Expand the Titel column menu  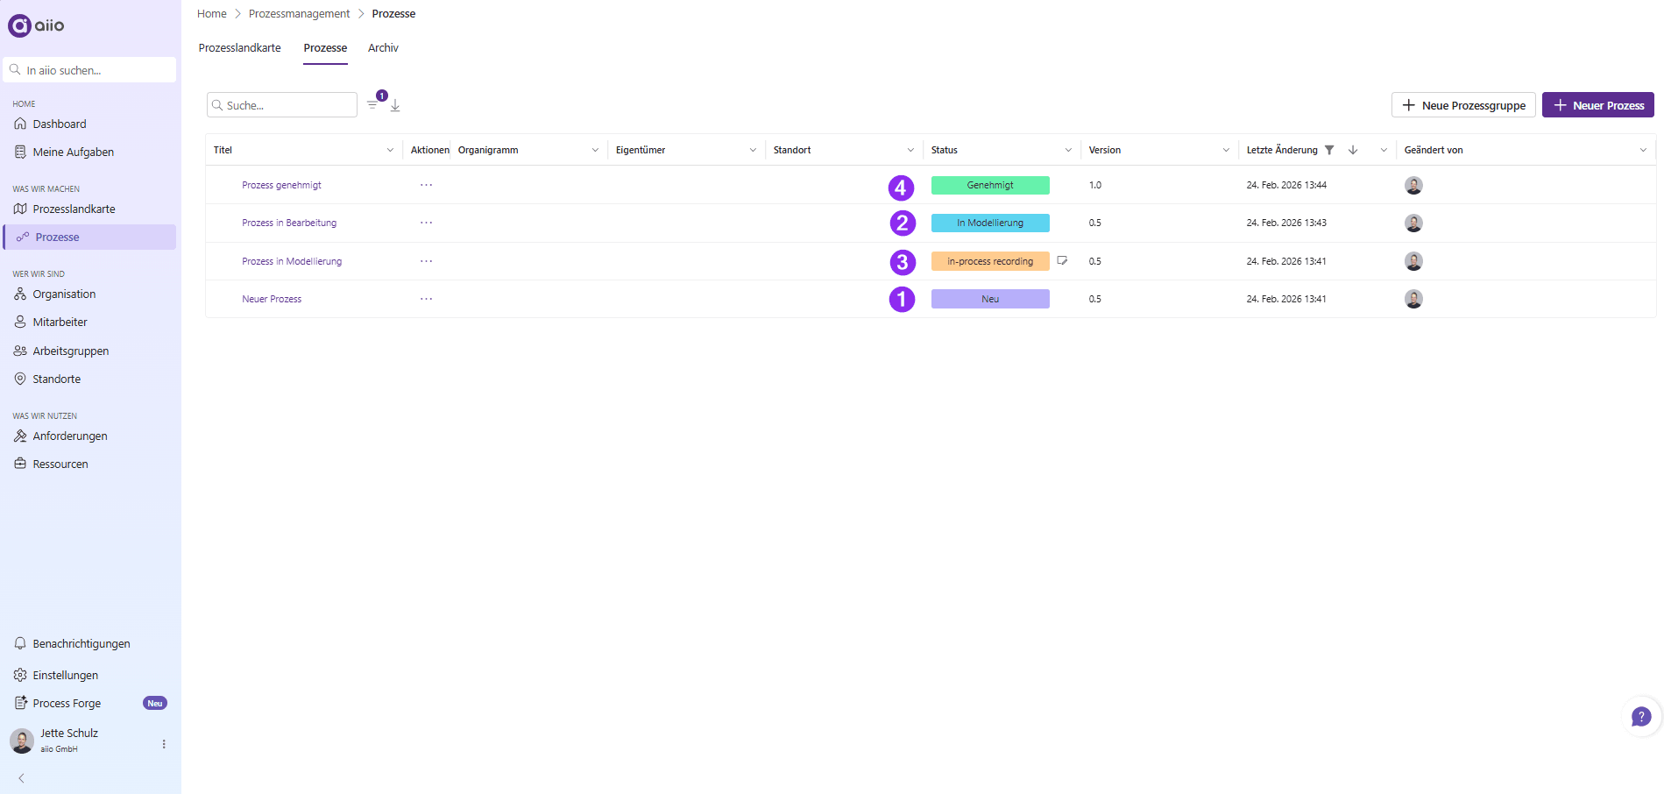pyautogui.click(x=390, y=150)
